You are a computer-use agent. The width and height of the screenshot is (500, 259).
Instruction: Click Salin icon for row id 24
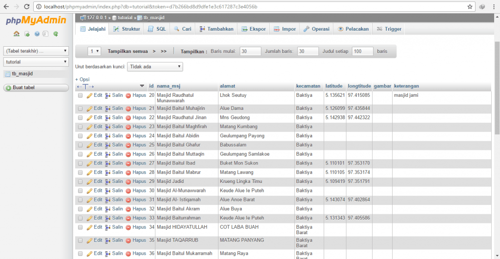click(107, 136)
